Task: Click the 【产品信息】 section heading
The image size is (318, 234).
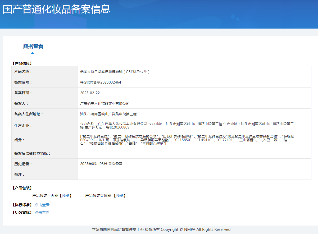Action: 22,63
